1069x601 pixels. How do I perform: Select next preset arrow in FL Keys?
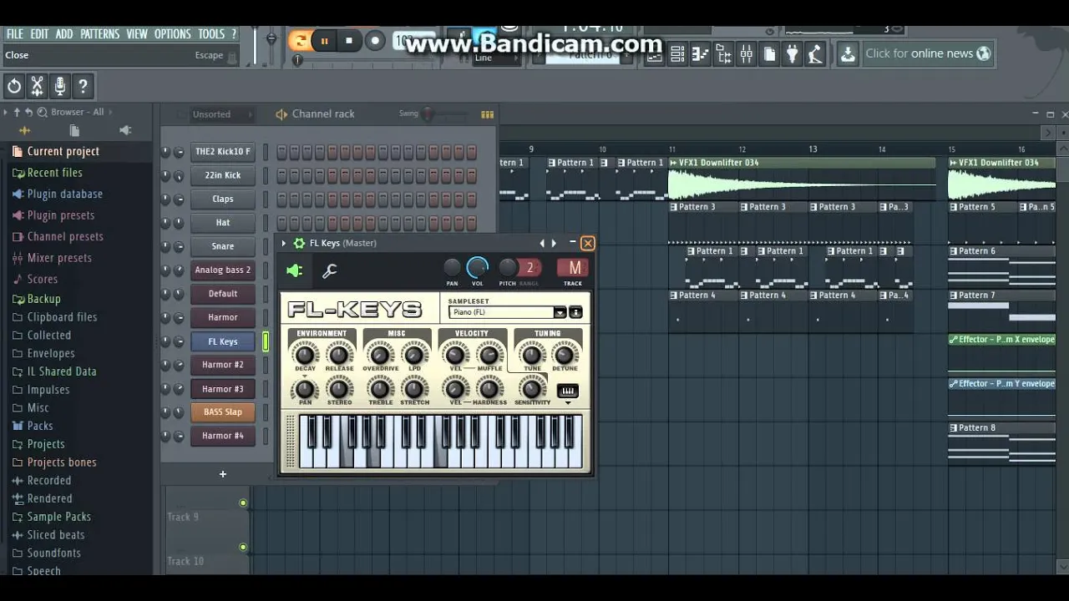click(x=553, y=243)
